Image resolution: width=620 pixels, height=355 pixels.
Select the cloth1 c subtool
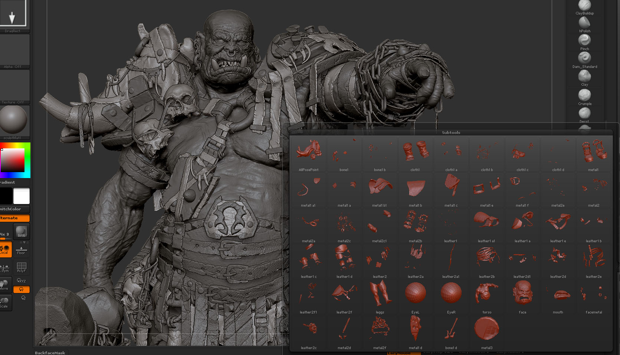pos(522,155)
